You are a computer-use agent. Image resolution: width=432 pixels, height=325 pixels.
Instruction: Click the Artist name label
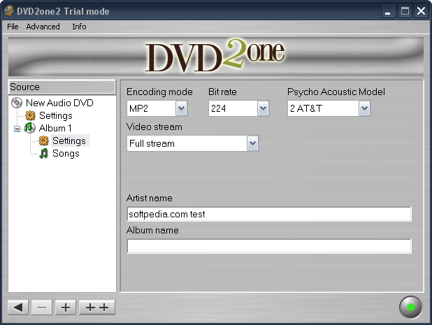pos(150,198)
